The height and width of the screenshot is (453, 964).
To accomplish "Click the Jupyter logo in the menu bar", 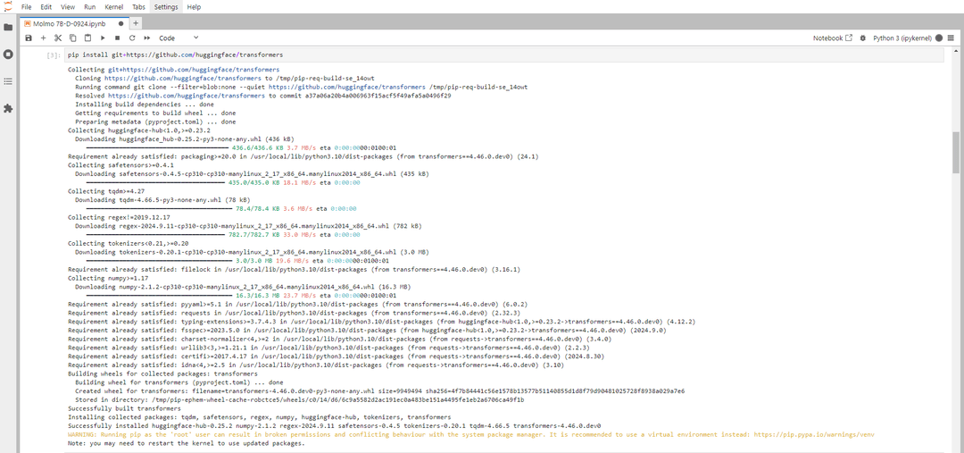I will click(x=8, y=7).
